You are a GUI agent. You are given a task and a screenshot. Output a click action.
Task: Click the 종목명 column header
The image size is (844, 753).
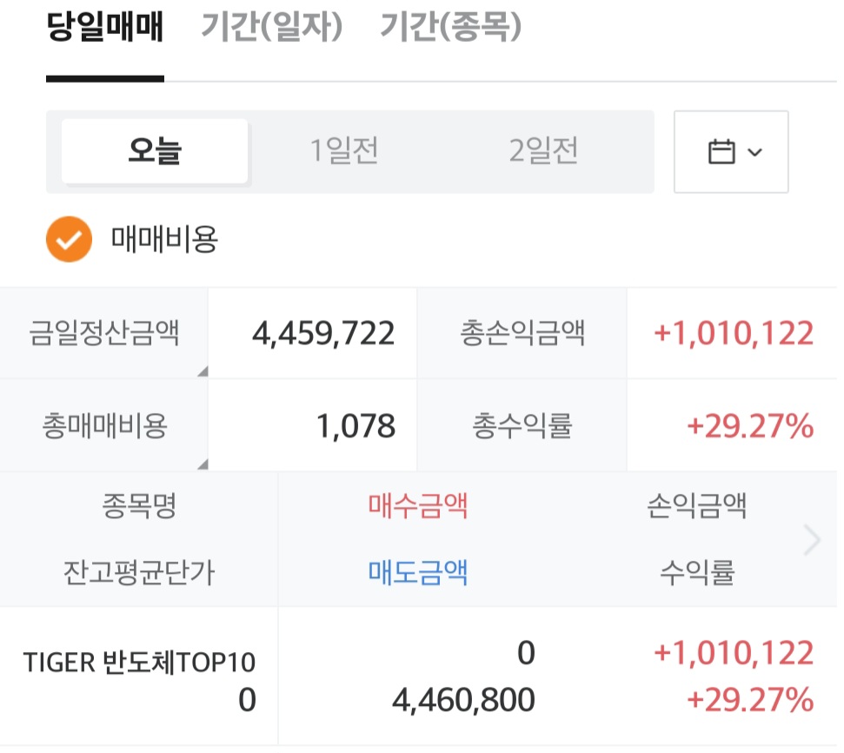click(x=139, y=506)
